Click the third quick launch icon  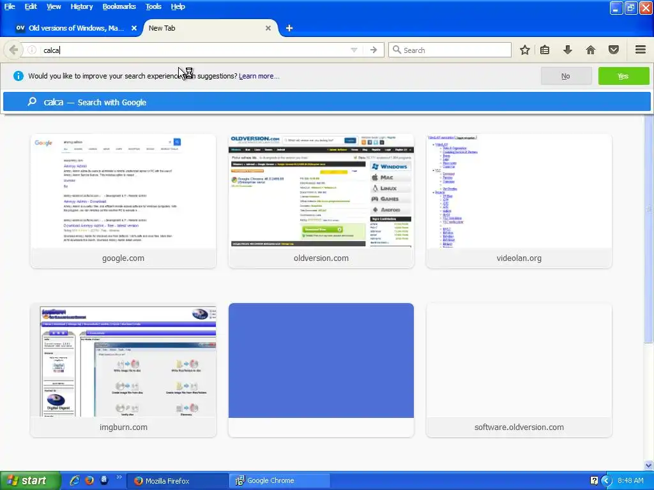(x=104, y=480)
